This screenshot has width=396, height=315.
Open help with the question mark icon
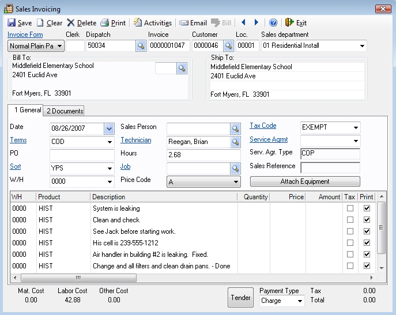pyautogui.click(x=273, y=23)
